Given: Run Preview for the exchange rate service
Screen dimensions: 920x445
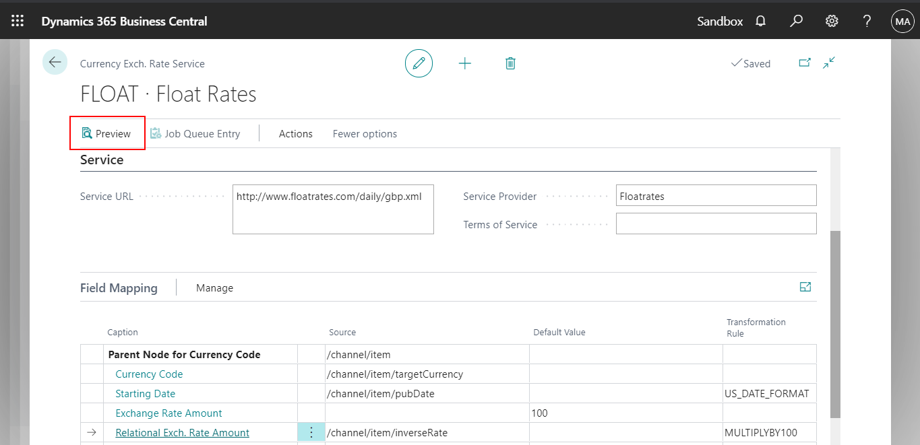Looking at the screenshot, I should [106, 133].
